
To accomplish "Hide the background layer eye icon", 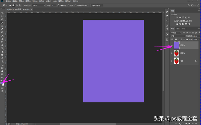I will coord(172,61).
